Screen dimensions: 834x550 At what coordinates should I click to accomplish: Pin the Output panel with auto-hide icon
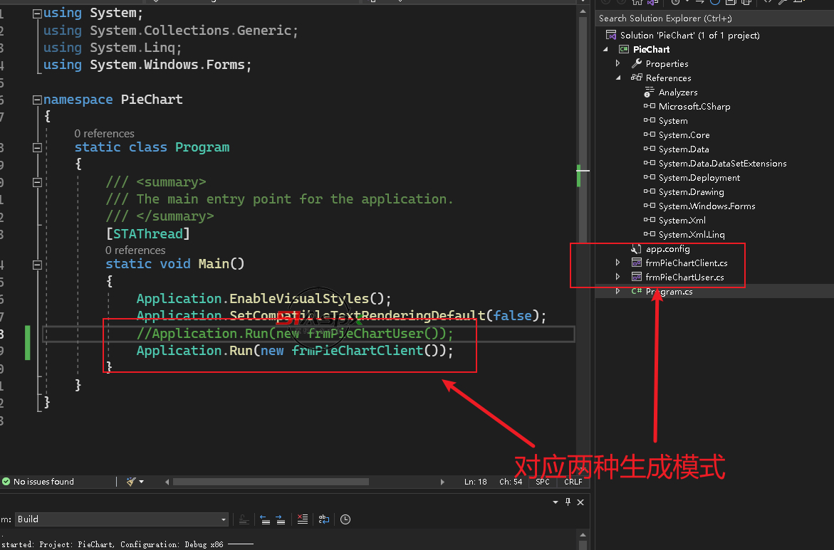coord(568,502)
